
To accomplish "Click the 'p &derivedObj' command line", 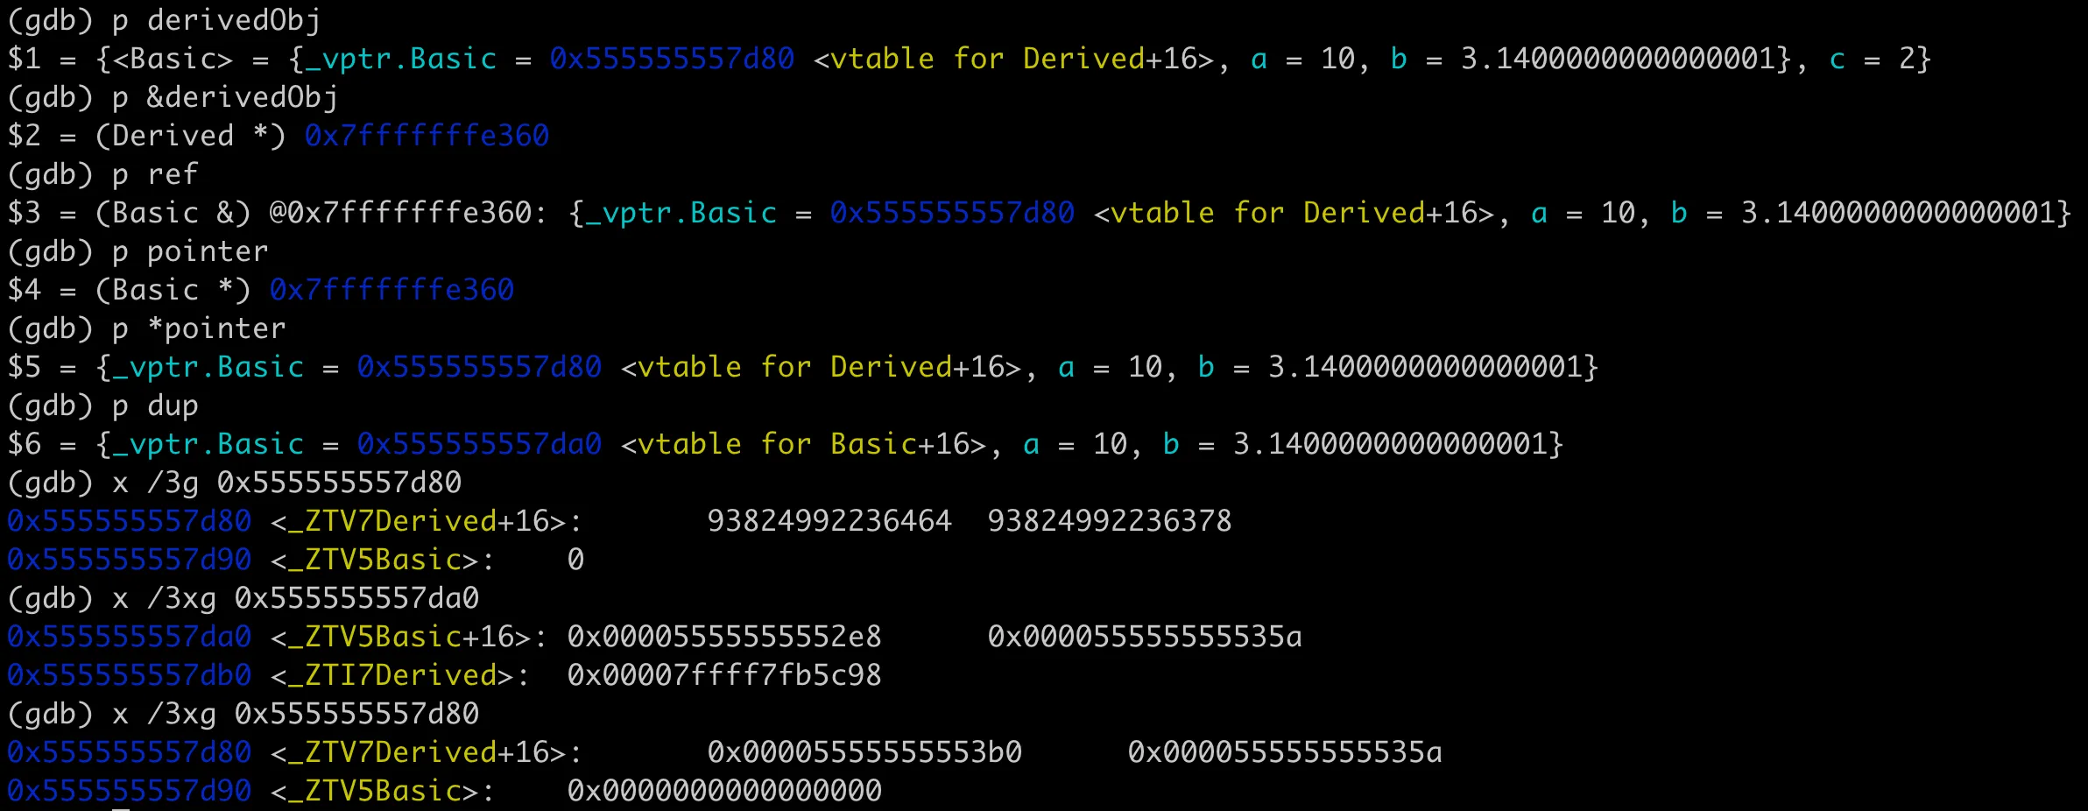I will click(x=224, y=96).
